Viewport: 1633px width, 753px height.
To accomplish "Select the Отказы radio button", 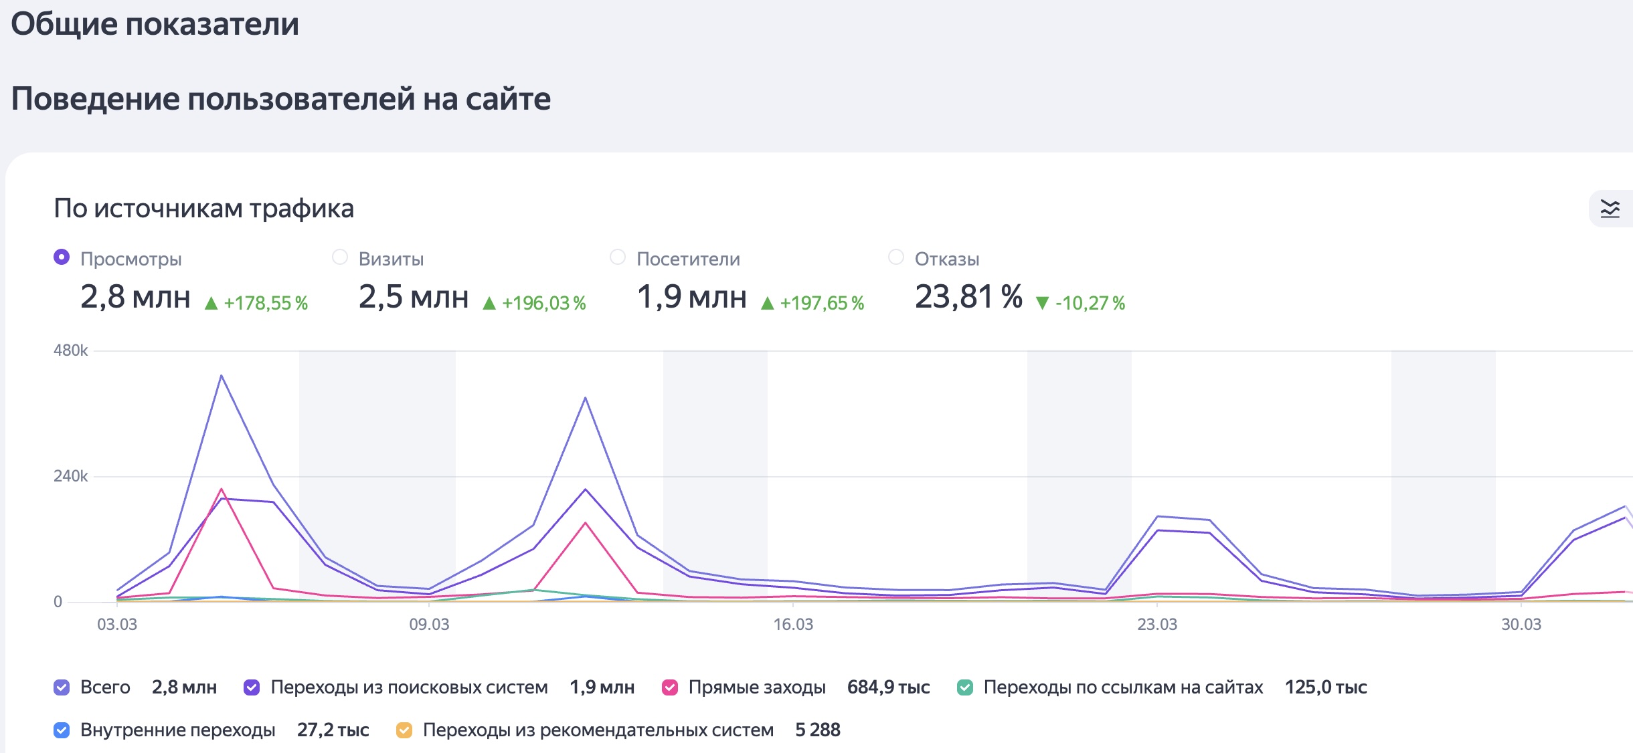I will point(896,257).
